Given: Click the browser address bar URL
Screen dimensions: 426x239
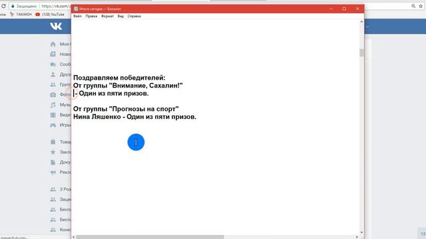Looking at the screenshot, I should [56, 6].
